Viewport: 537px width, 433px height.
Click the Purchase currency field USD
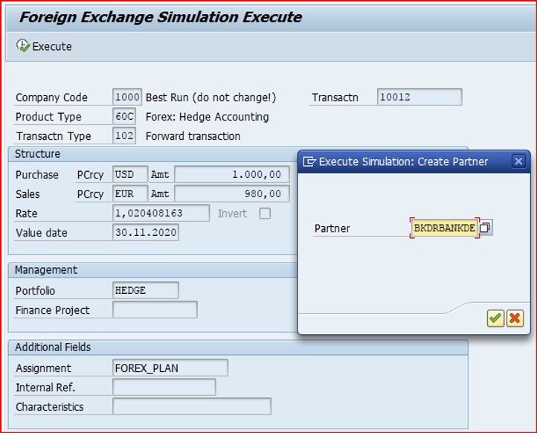130,174
